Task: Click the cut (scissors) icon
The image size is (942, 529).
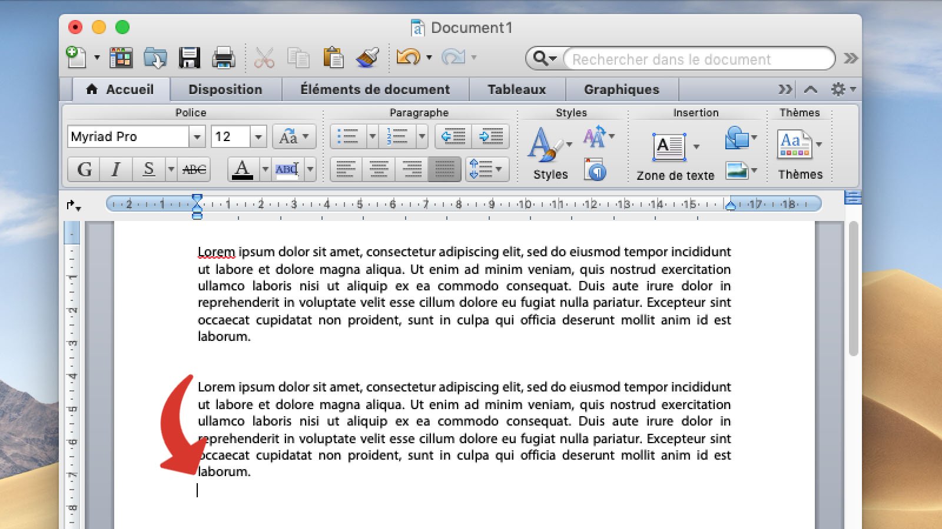Action: tap(263, 57)
